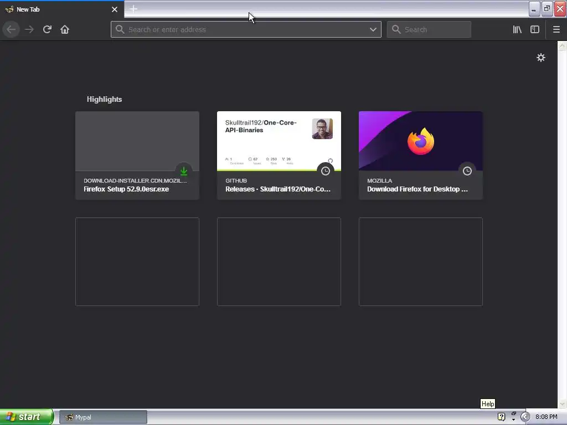Expand the address bar history dropdown
The height and width of the screenshot is (425, 567).
click(x=373, y=29)
